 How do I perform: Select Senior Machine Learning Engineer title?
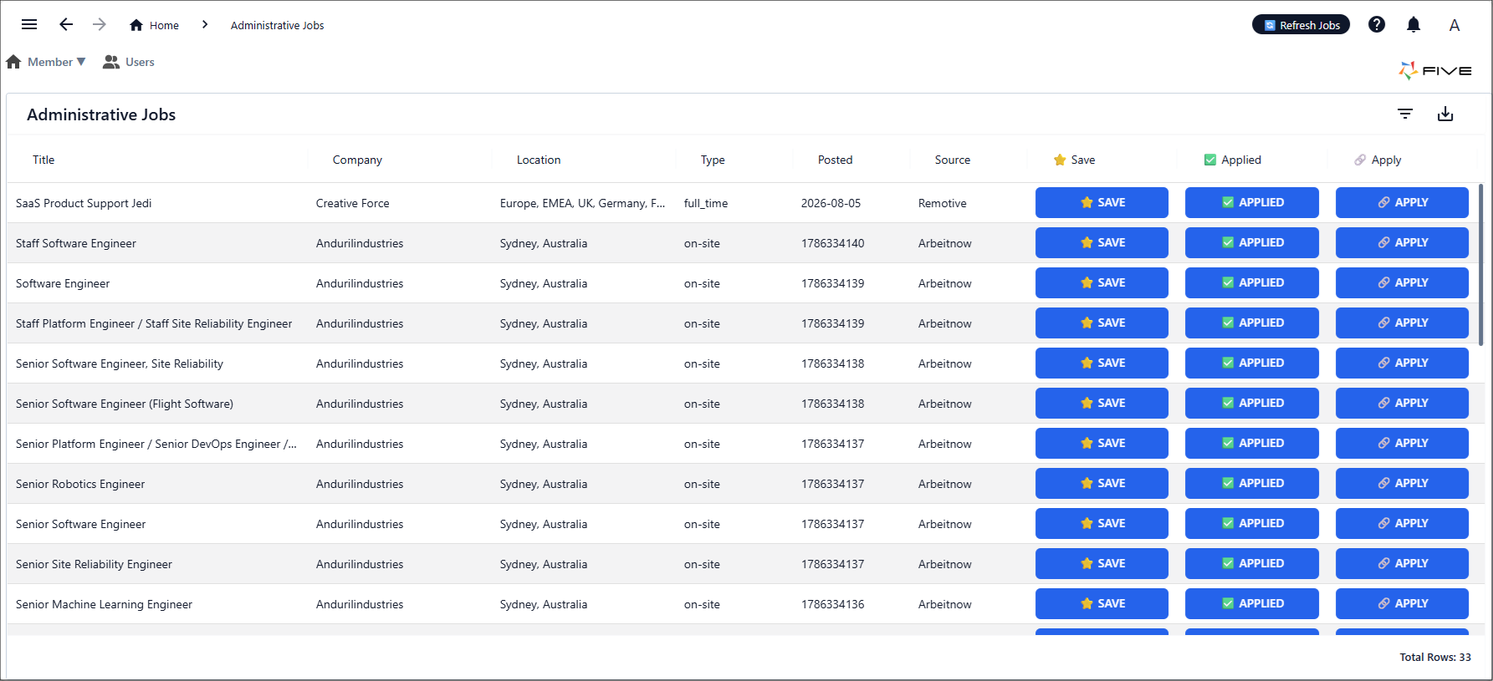[104, 604]
